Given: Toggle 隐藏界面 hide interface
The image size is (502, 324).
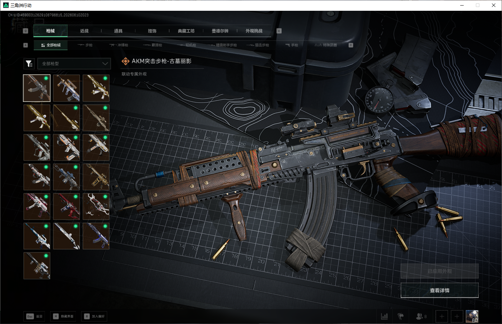Looking at the screenshot, I should coord(63,316).
